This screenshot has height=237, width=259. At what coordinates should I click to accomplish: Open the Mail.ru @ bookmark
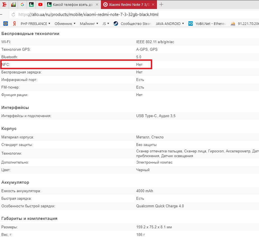pyautogui.click(x=5, y=24)
